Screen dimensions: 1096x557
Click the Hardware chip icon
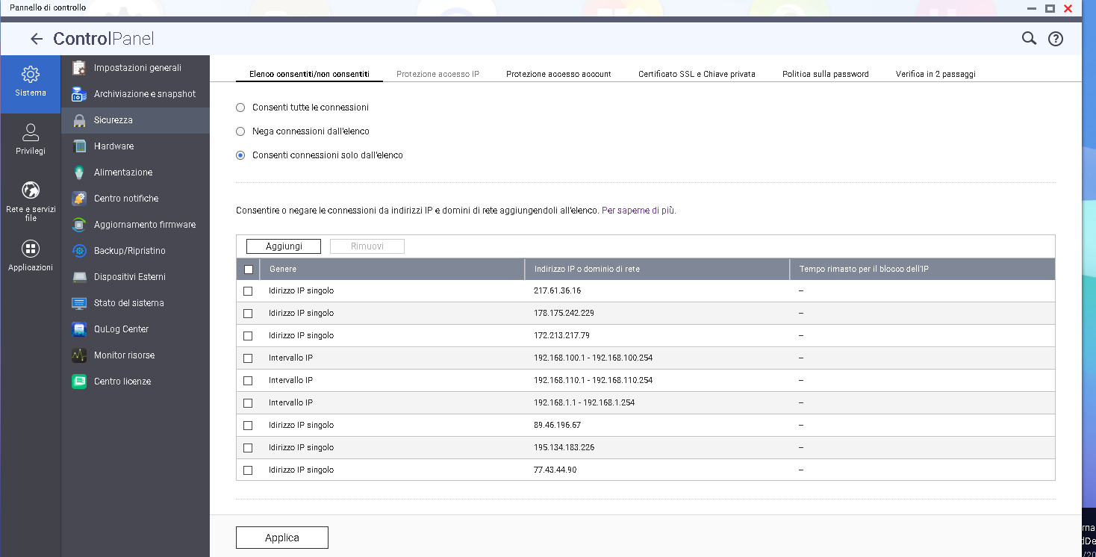click(79, 146)
